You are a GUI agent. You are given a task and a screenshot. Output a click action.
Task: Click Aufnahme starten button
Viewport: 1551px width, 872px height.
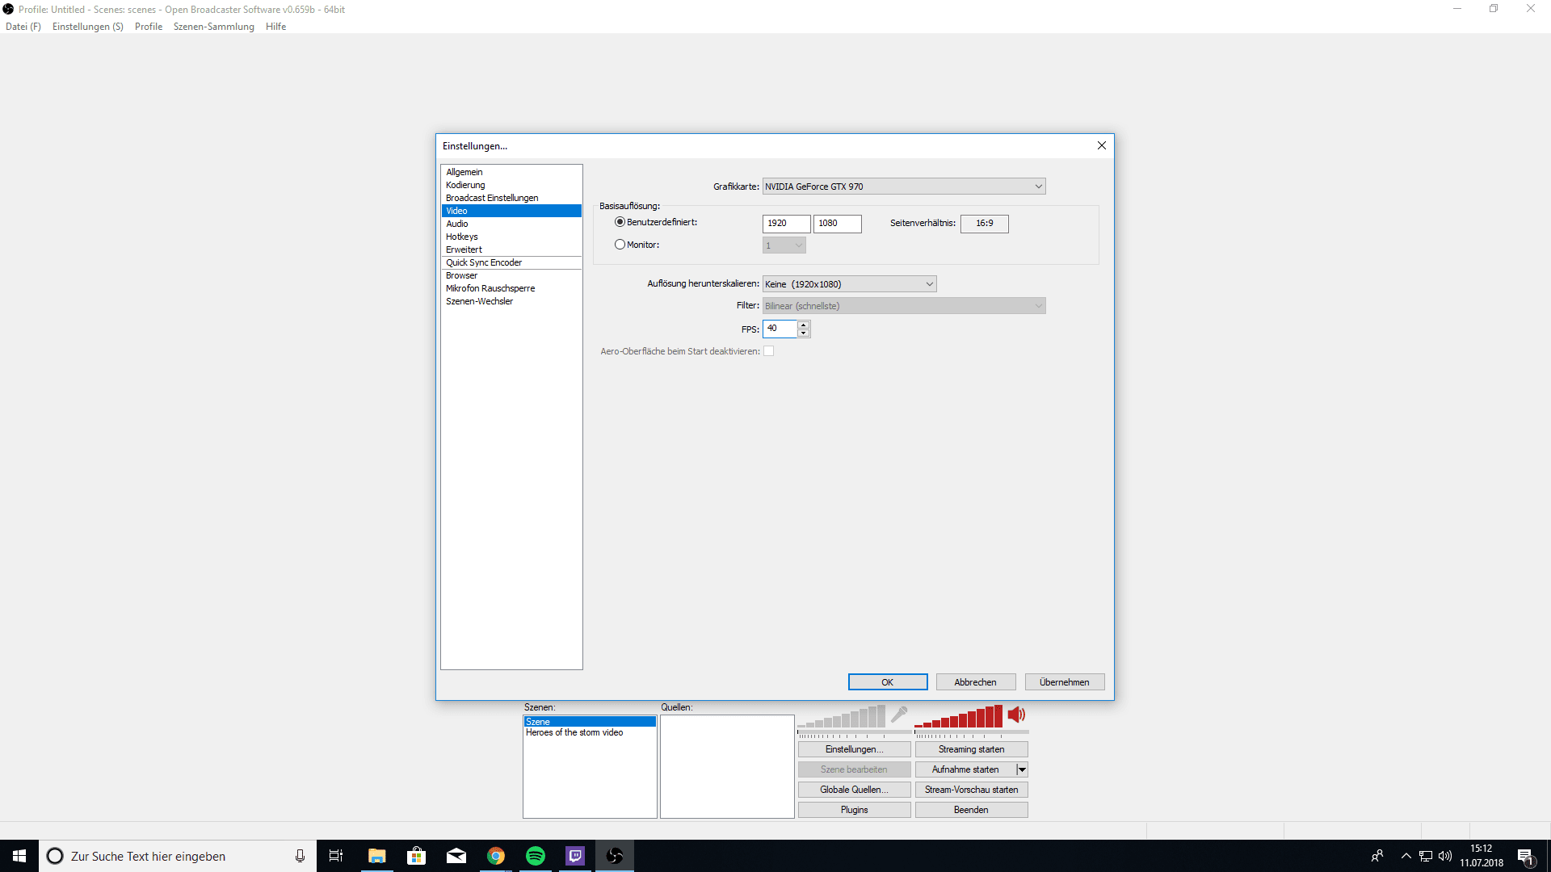click(965, 769)
